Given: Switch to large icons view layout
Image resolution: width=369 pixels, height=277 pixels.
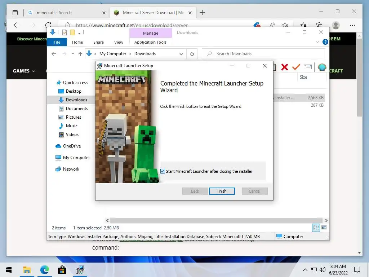Looking at the screenshot, I should click(324, 228).
